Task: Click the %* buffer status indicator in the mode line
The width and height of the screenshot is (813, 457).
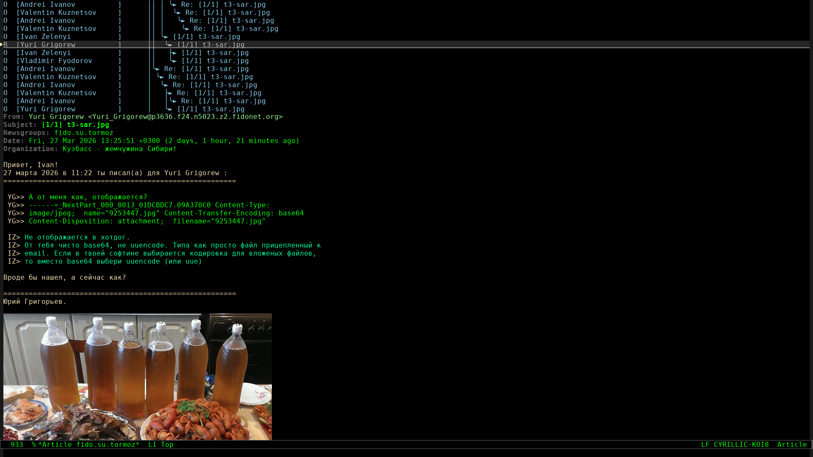Action: (34, 445)
